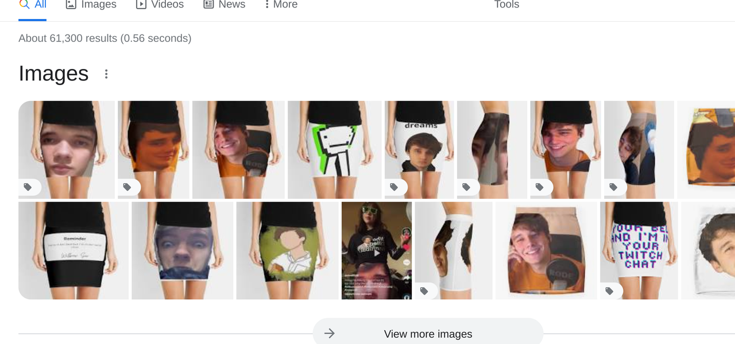Open the Images section three-dot options
The image size is (735, 344).
106,74
